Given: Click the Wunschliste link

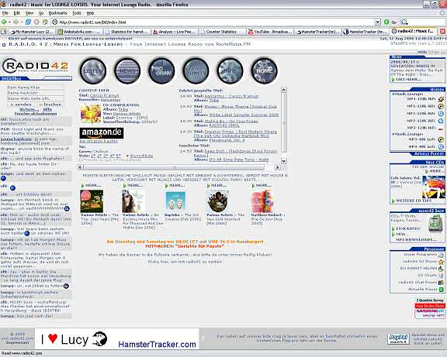Looking at the screenshot, I should 141,156.
